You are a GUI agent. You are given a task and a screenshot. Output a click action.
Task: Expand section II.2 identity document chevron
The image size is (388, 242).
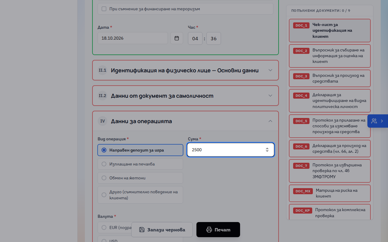tap(270, 96)
